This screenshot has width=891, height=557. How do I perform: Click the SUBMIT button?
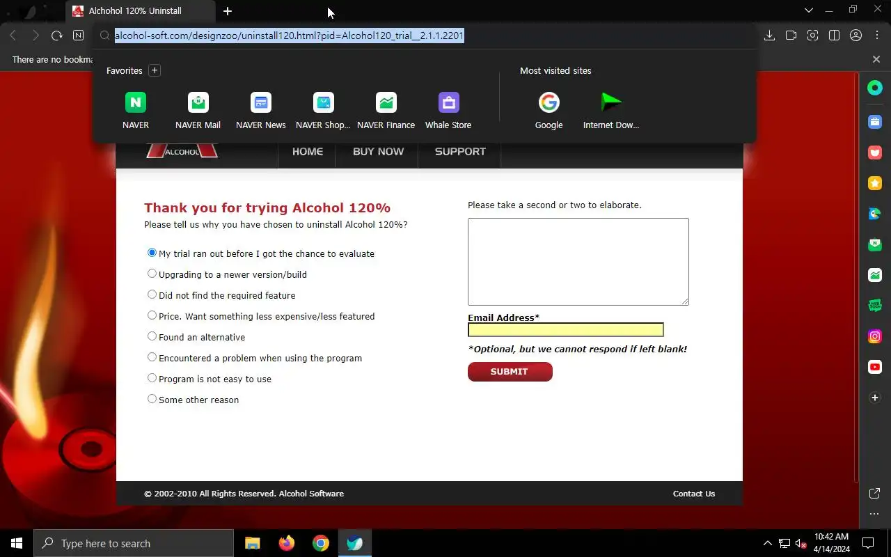click(510, 372)
